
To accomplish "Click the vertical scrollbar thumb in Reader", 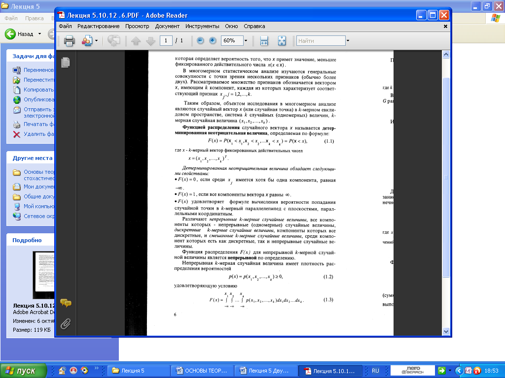I will tap(446, 177).
